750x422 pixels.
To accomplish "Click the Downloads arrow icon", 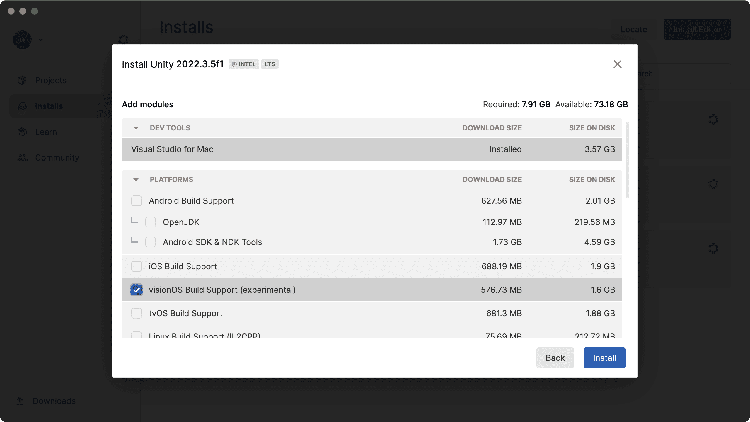I will (x=20, y=401).
